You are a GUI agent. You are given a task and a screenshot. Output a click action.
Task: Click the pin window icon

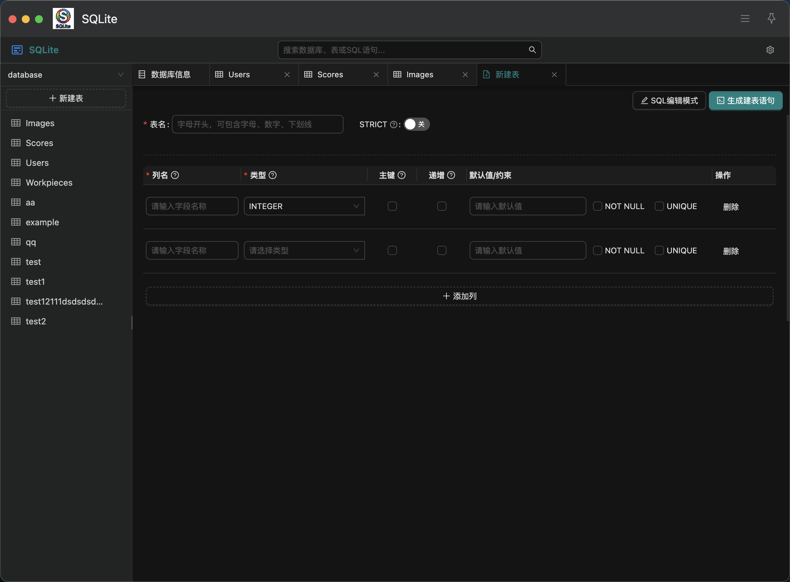pos(771,18)
